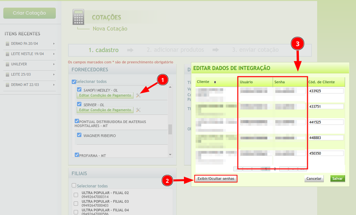356x215 pixels.
Task: Click the DERMO MT 22/03 item icon
Action: (x=7, y=85)
